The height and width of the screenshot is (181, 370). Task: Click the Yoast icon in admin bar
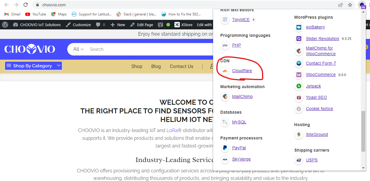coord(160,25)
